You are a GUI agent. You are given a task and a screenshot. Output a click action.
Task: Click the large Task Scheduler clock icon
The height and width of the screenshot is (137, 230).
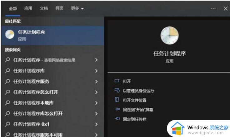click(170, 35)
